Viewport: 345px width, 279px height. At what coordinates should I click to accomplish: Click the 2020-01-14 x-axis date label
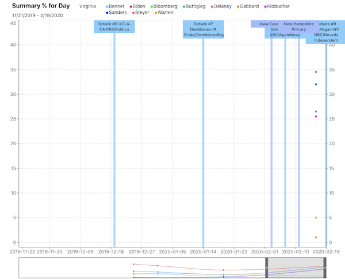[204, 252]
